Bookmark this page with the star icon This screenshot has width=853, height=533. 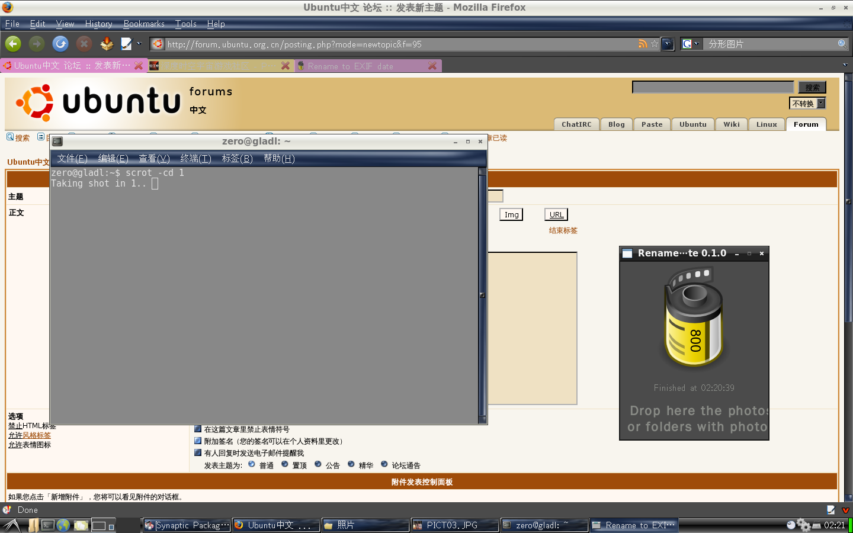click(x=655, y=44)
